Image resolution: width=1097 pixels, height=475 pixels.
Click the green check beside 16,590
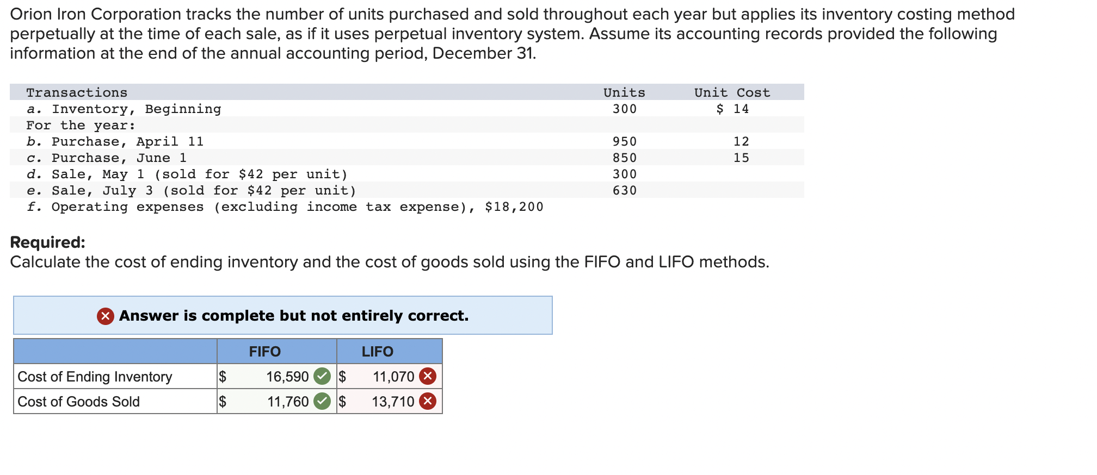322,376
